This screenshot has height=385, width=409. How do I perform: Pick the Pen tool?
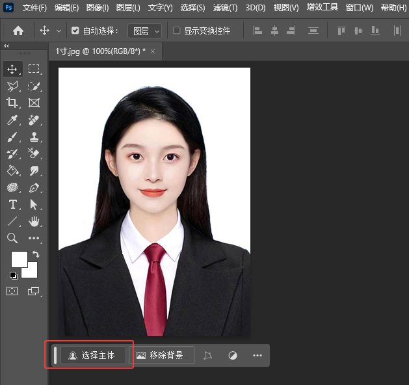pyautogui.click(x=34, y=188)
